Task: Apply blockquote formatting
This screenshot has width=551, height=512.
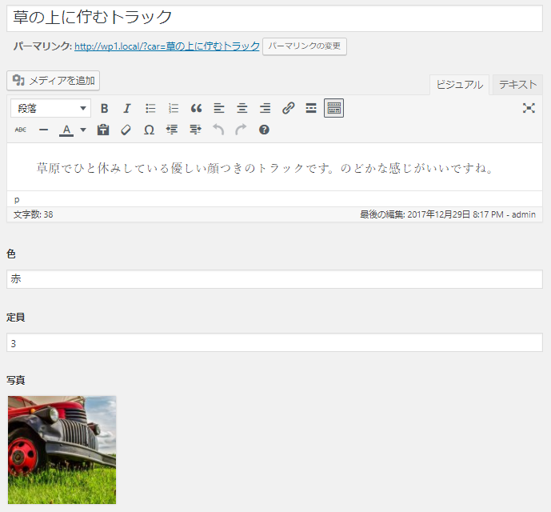Action: (197, 108)
